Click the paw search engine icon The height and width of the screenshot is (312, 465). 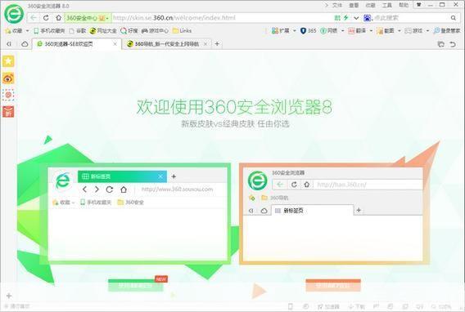(367, 18)
